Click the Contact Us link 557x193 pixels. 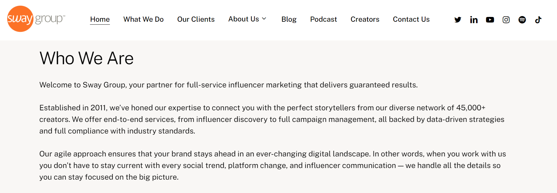411,19
